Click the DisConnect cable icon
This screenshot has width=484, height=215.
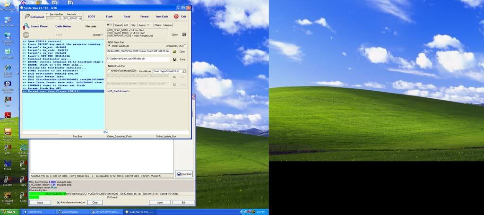(x=26, y=17)
